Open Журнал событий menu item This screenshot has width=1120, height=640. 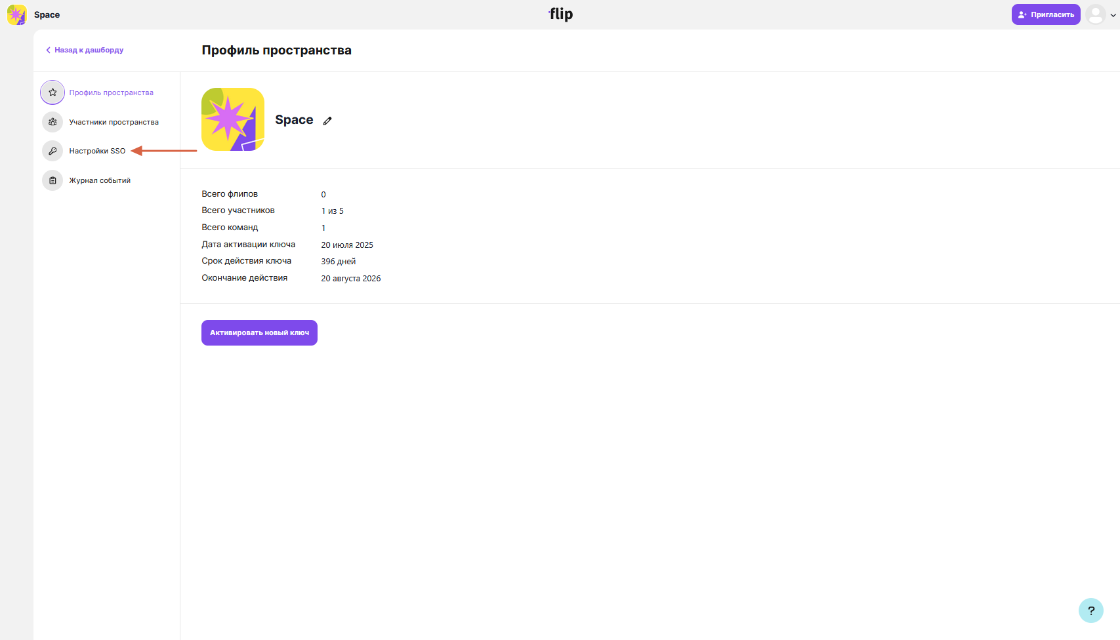point(100,180)
